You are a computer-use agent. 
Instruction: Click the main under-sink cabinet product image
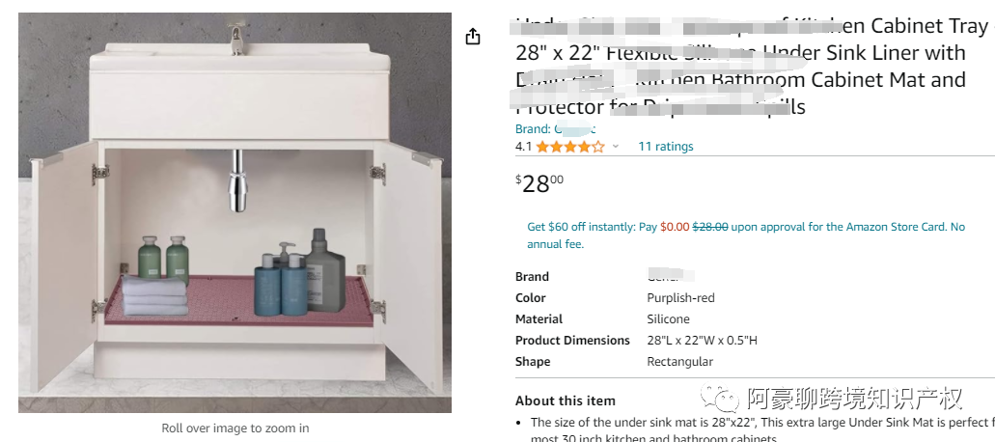coord(235,213)
